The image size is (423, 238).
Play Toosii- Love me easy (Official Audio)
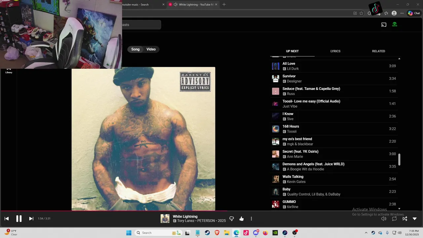click(334, 104)
